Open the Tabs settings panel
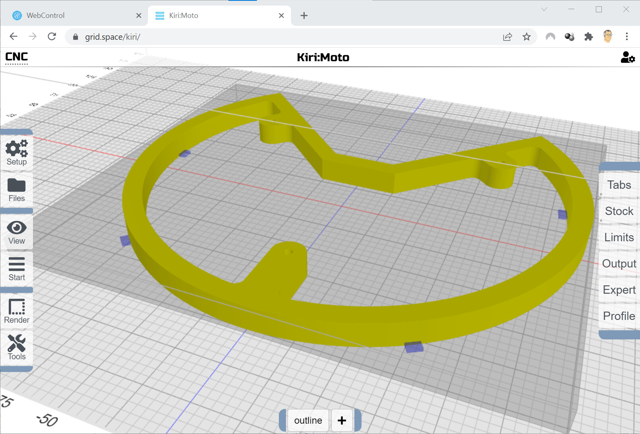 (x=619, y=185)
